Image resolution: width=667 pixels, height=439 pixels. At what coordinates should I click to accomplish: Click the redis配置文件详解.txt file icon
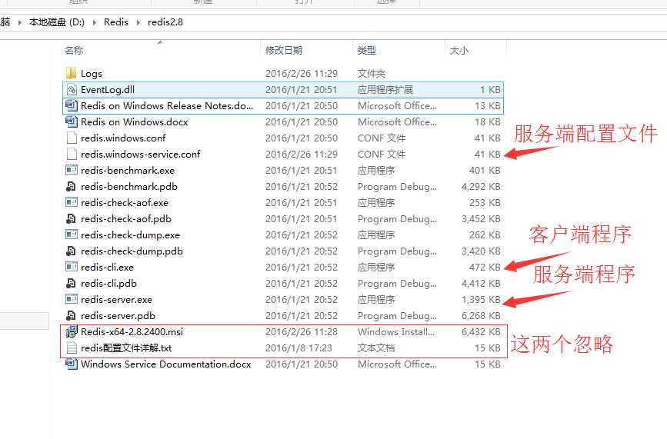click(x=72, y=348)
